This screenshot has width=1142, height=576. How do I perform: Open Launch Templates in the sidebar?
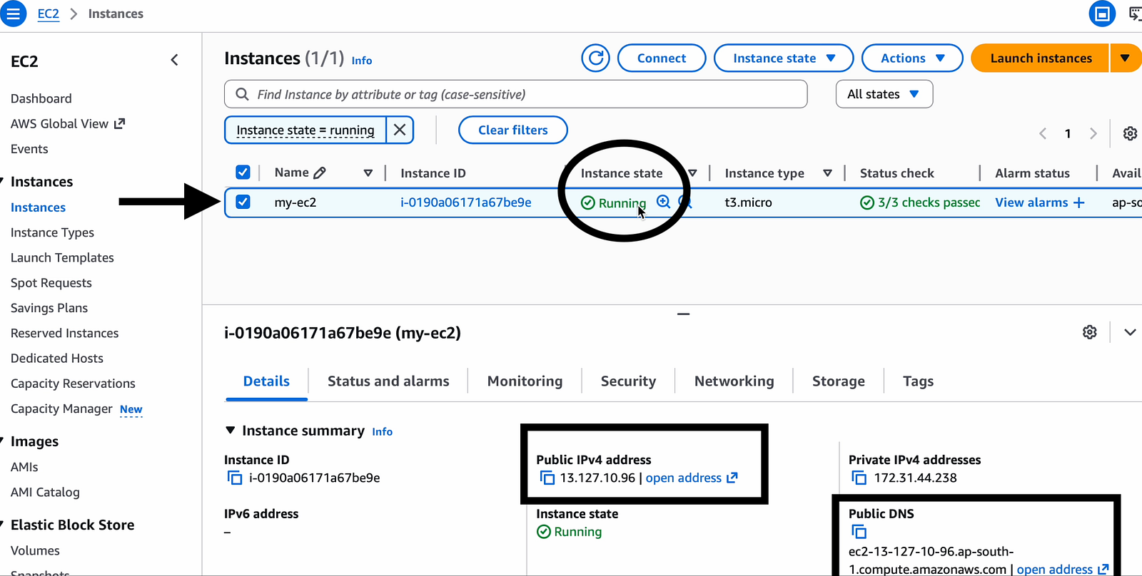[x=62, y=257]
